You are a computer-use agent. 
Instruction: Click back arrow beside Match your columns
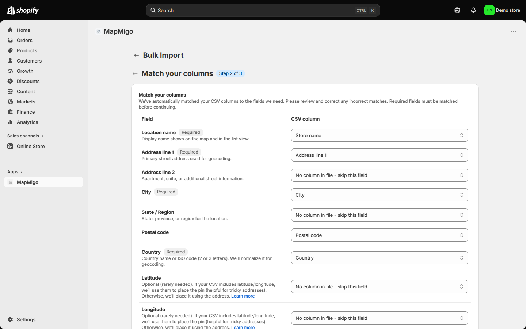[135, 73]
